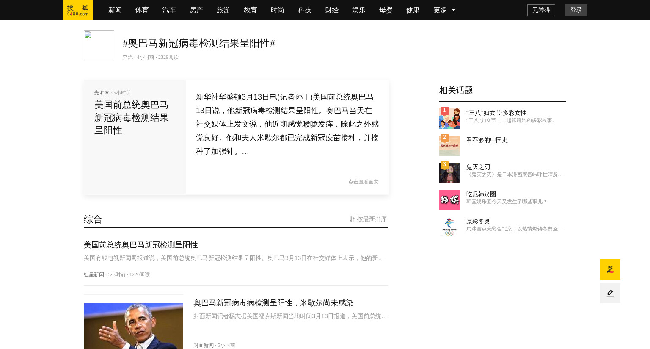Screen dimensions: 650x349
Task: Go to 科技 in the navigation bar
Action: (x=305, y=10)
